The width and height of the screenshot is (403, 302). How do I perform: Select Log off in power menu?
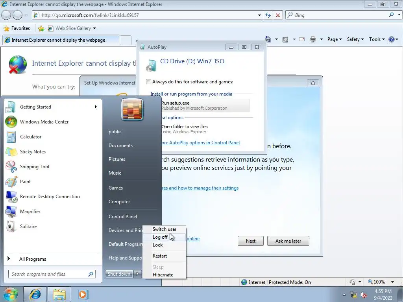point(164,237)
